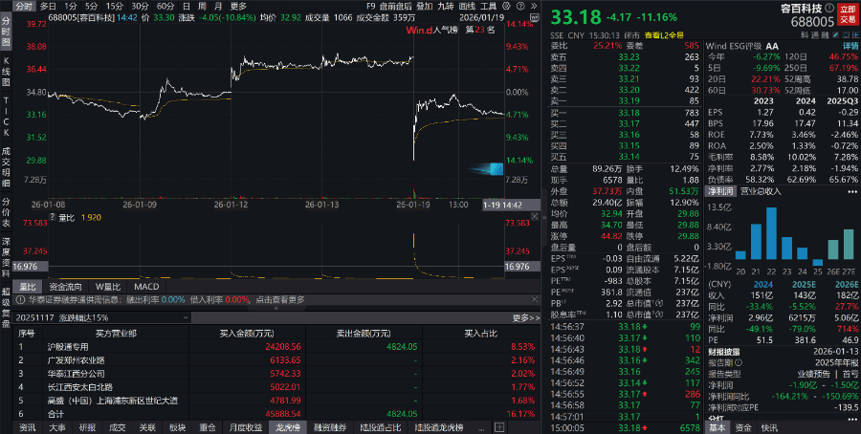Select the 60分 interval
The height and width of the screenshot is (434, 861).
[x=166, y=6]
